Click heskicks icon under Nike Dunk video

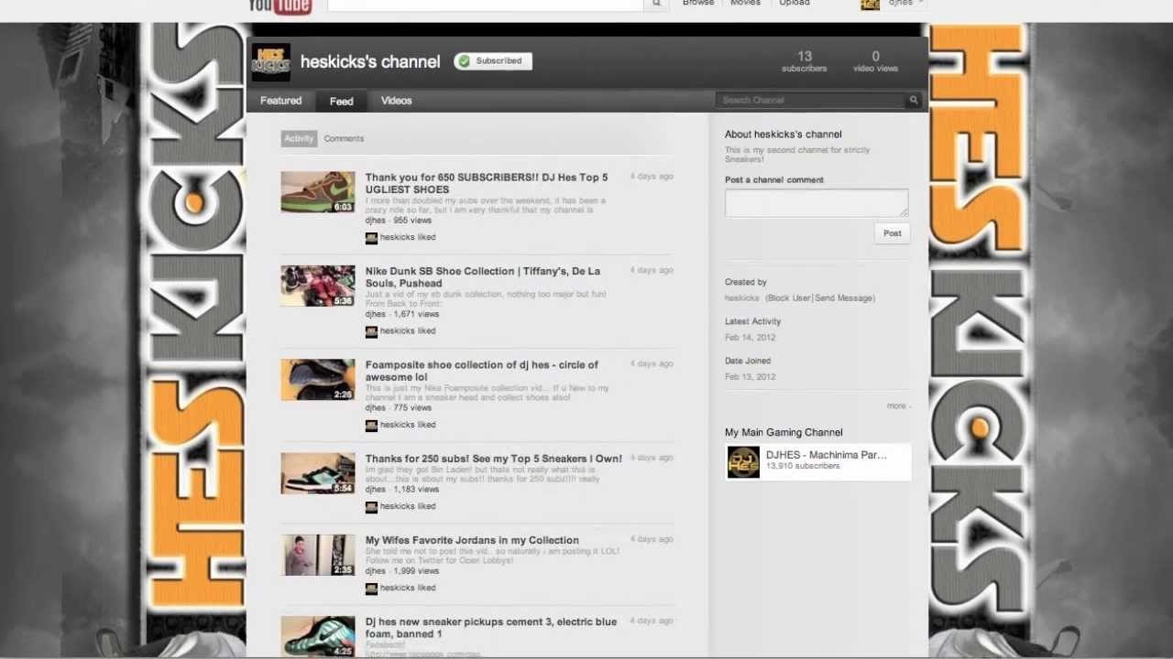click(x=371, y=331)
